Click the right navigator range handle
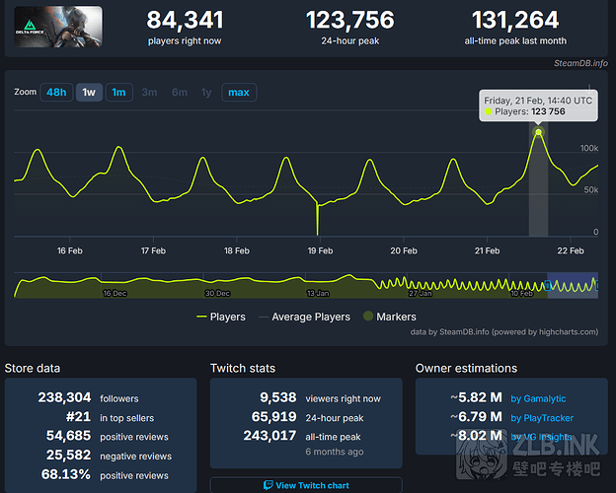This screenshot has width=616, height=493. 597,286
